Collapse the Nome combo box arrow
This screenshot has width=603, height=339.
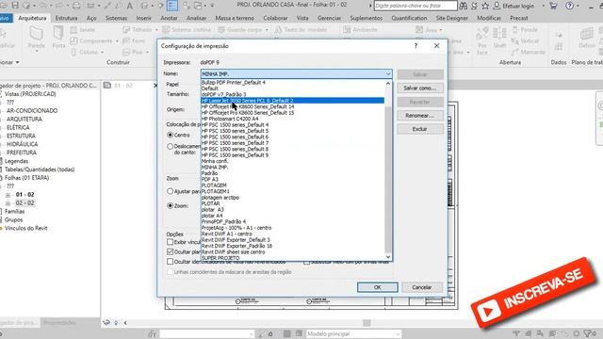(x=388, y=73)
